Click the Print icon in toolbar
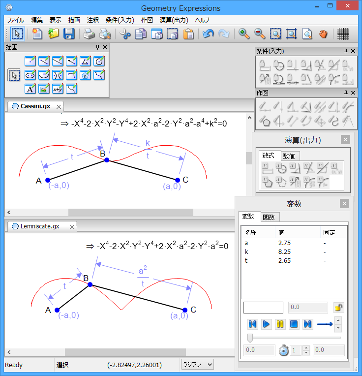362x376 pixels. pyautogui.click(x=89, y=34)
